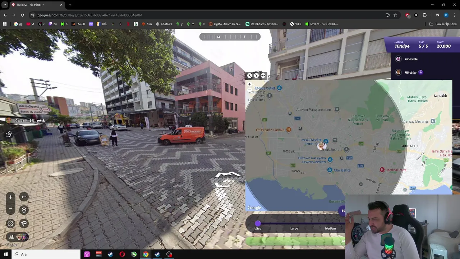Select the I'm Bread Fabrika restaurant marker
This screenshot has width=460, height=259.
(289, 130)
